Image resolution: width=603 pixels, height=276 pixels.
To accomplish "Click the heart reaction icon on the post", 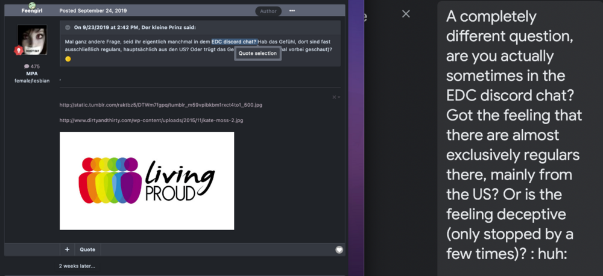I will pos(339,249).
